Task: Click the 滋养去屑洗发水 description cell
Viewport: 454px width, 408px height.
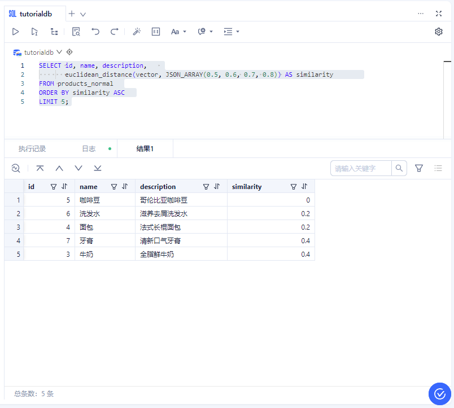Action: point(181,213)
